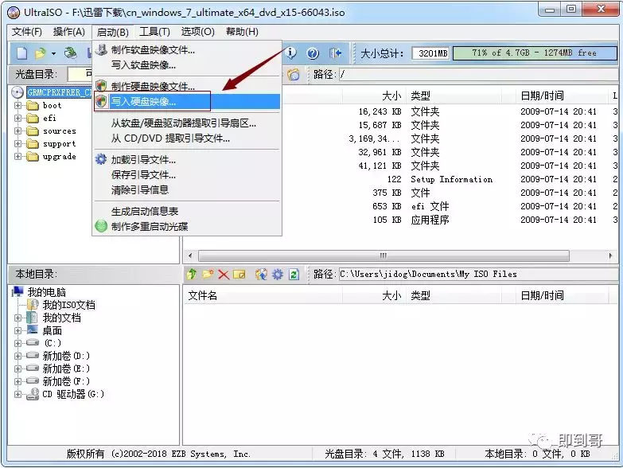This screenshot has width=623, height=468.
Task: Click the Add files to image icon
Action: pos(261,274)
